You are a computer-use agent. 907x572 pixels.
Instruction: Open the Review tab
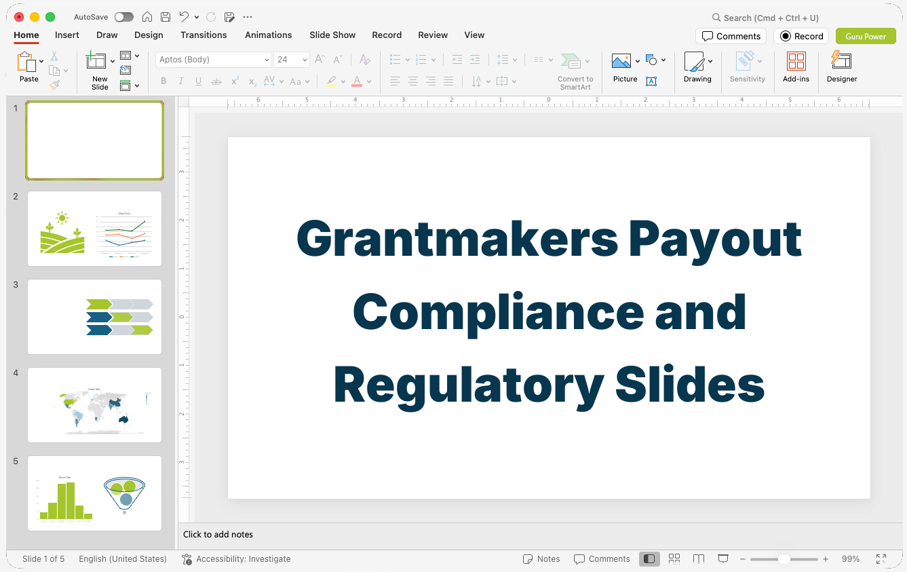433,35
